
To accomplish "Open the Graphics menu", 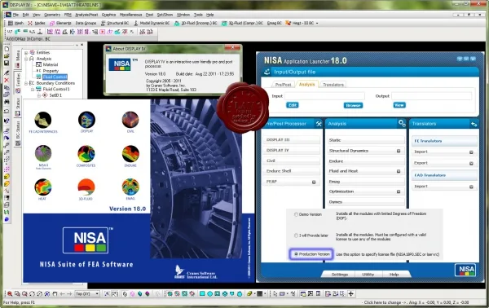I will click(108, 15).
